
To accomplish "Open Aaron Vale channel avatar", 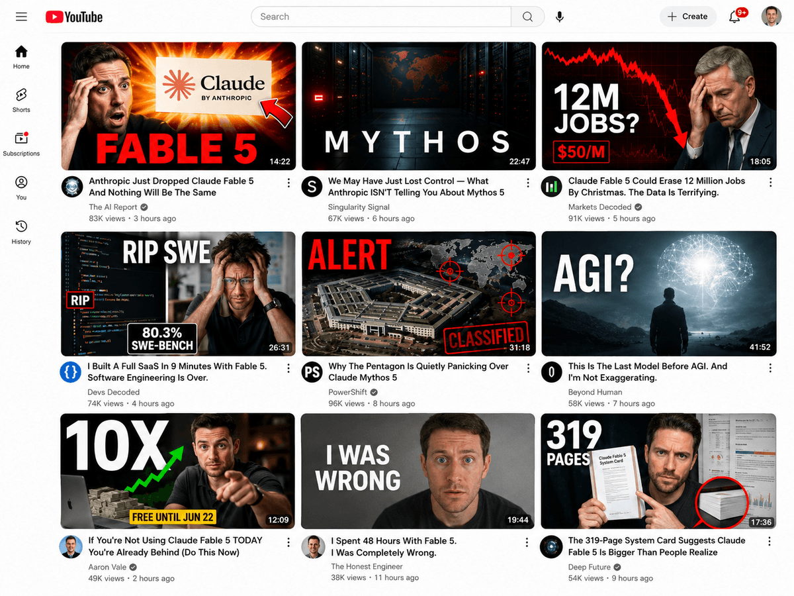I will tap(71, 546).
